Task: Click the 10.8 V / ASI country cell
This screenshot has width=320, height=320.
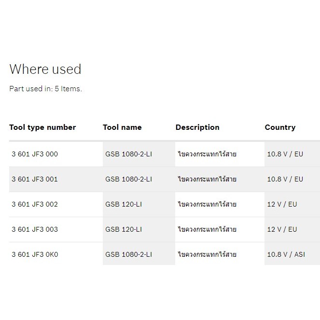Action: pyautogui.click(x=286, y=254)
